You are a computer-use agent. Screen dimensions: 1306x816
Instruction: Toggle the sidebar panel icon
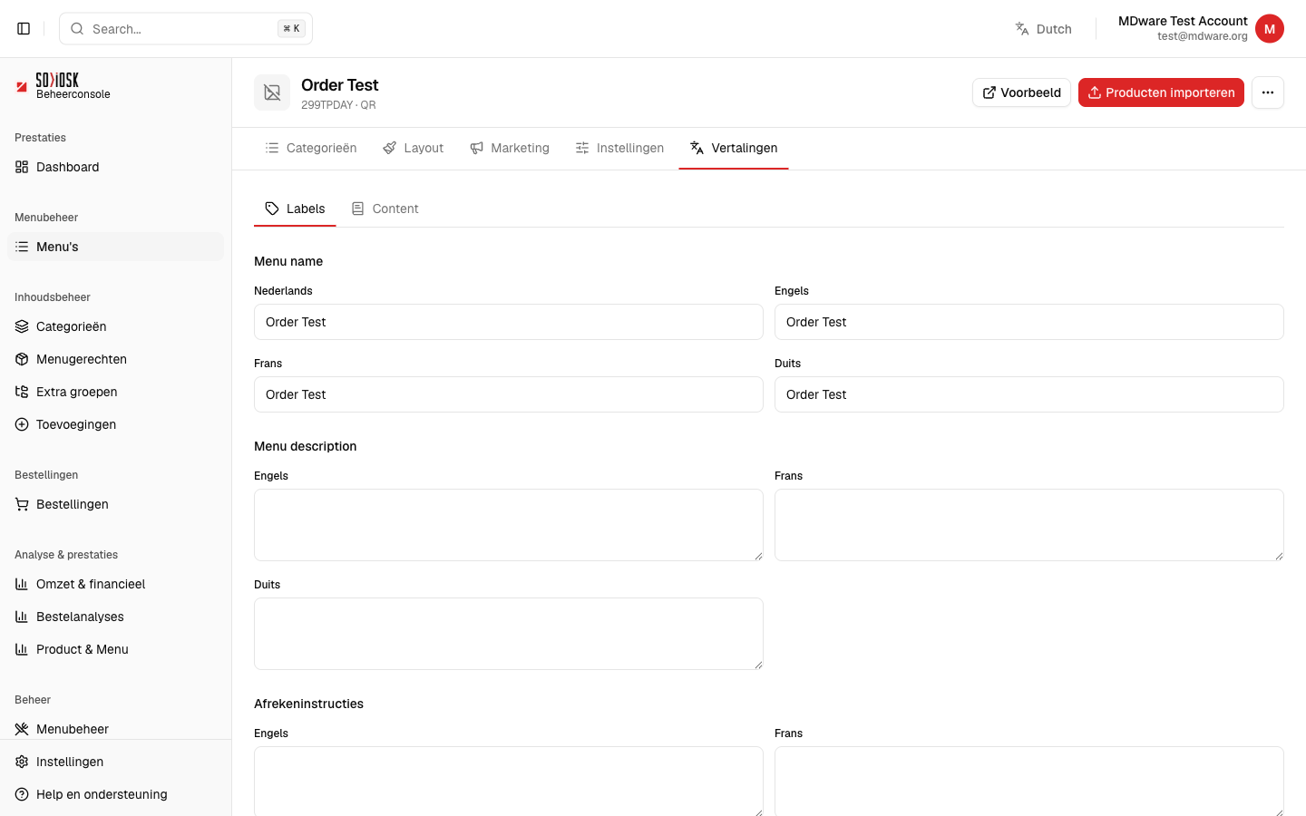pyautogui.click(x=24, y=29)
